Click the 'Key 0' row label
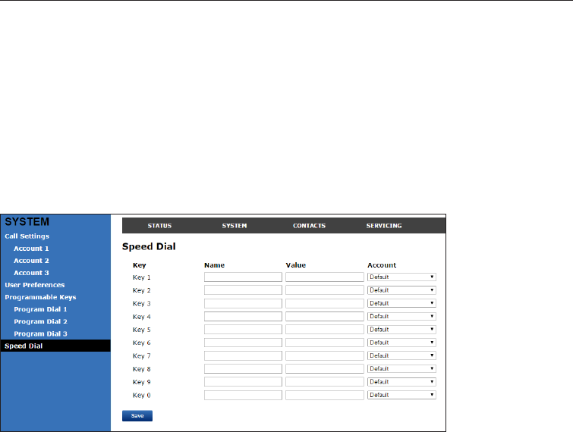This screenshot has height=432, width=573. [x=141, y=396]
